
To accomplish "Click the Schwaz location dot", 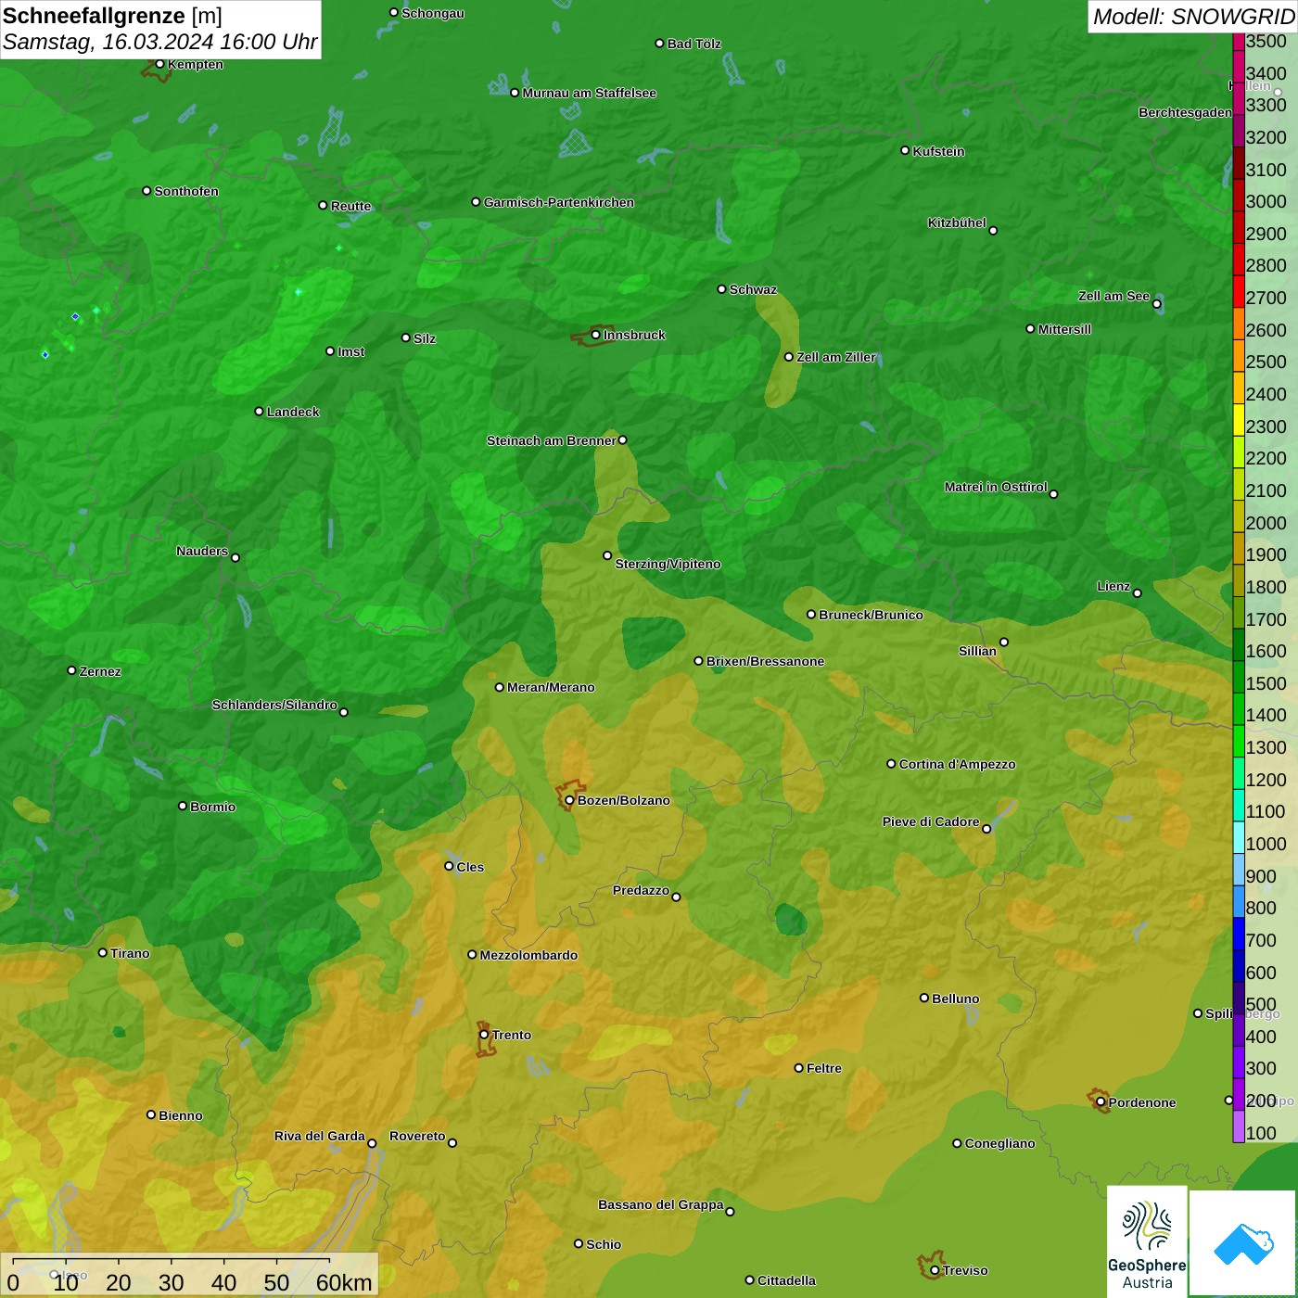I will point(721,288).
